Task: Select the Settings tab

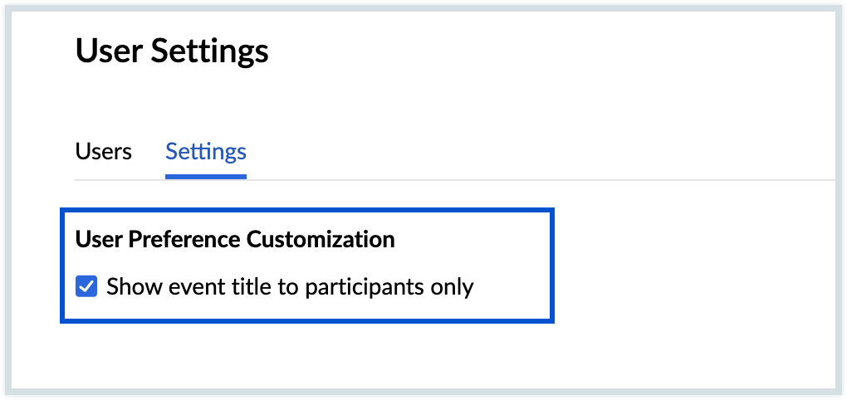Action: (206, 152)
